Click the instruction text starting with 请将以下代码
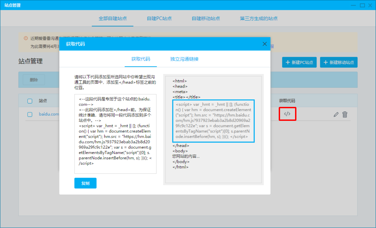Image resolution: width=376 pixels, height=228 pixels. [115, 82]
